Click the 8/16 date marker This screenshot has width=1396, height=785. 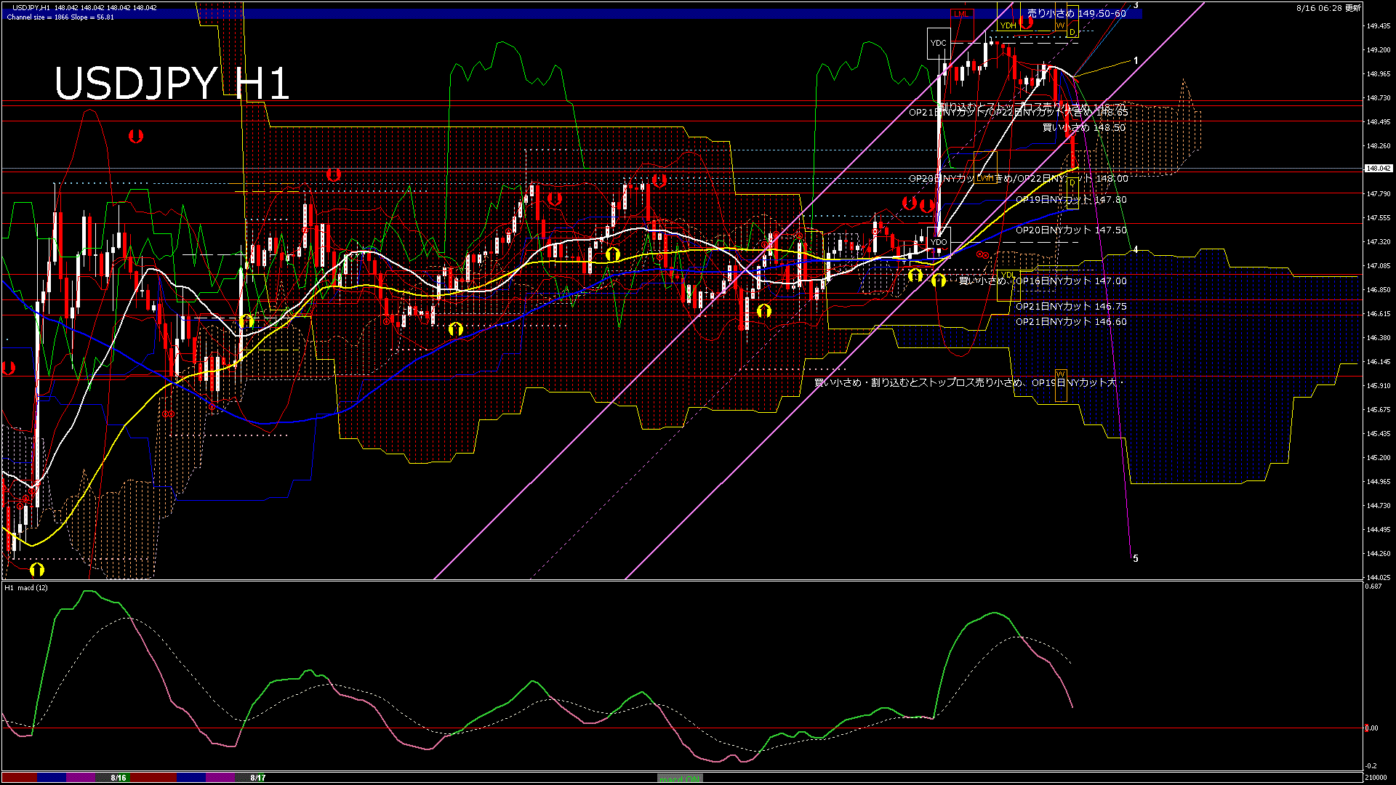[x=119, y=778]
